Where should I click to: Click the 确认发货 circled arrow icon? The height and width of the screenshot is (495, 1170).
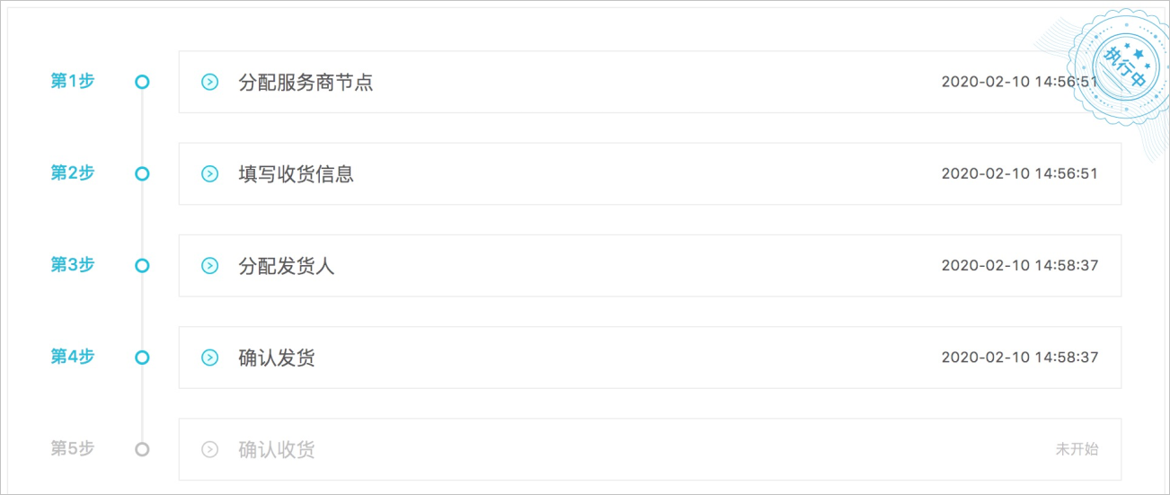pyautogui.click(x=209, y=358)
